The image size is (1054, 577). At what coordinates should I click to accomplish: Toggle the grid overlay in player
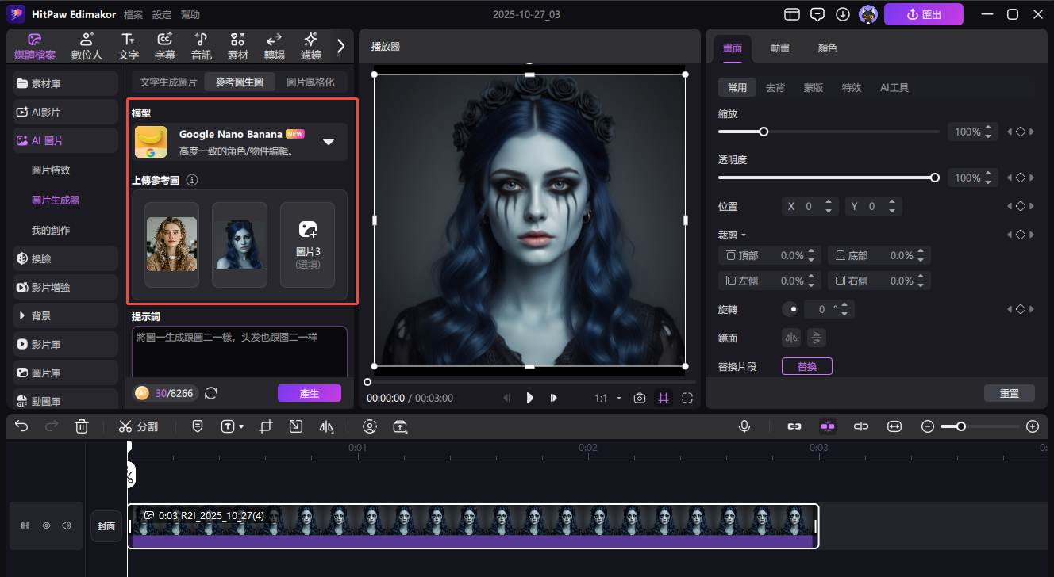click(664, 398)
